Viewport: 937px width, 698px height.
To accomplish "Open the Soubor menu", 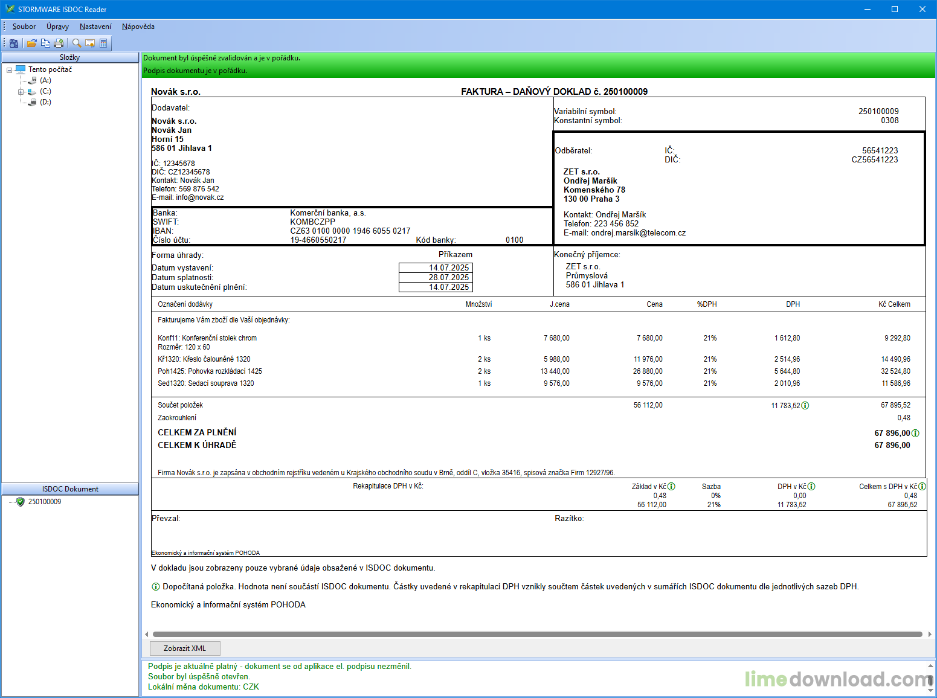I will pos(24,27).
